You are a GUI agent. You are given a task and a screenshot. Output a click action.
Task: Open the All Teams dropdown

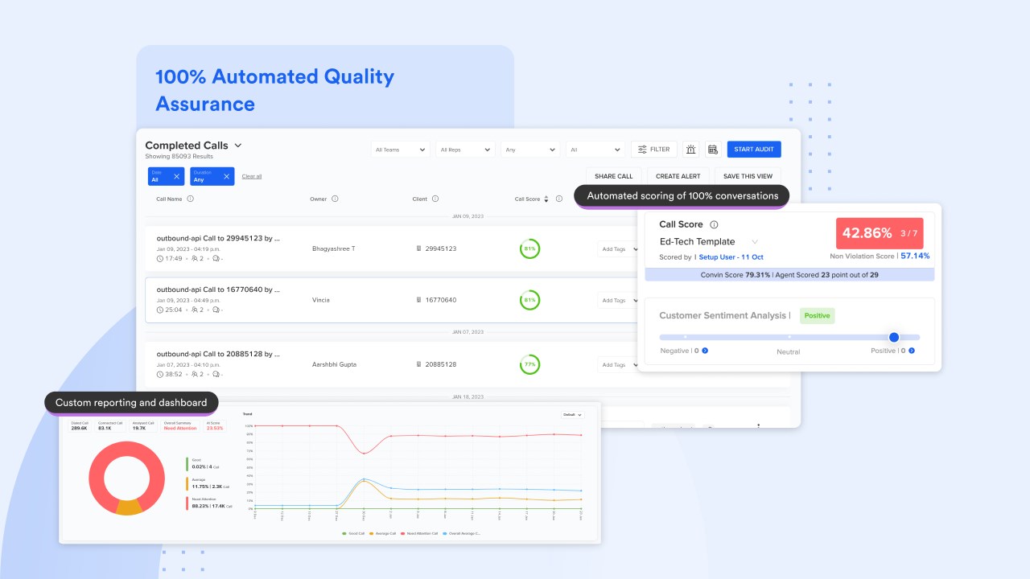click(401, 150)
